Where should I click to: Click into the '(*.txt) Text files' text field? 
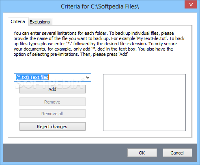(x=50, y=77)
